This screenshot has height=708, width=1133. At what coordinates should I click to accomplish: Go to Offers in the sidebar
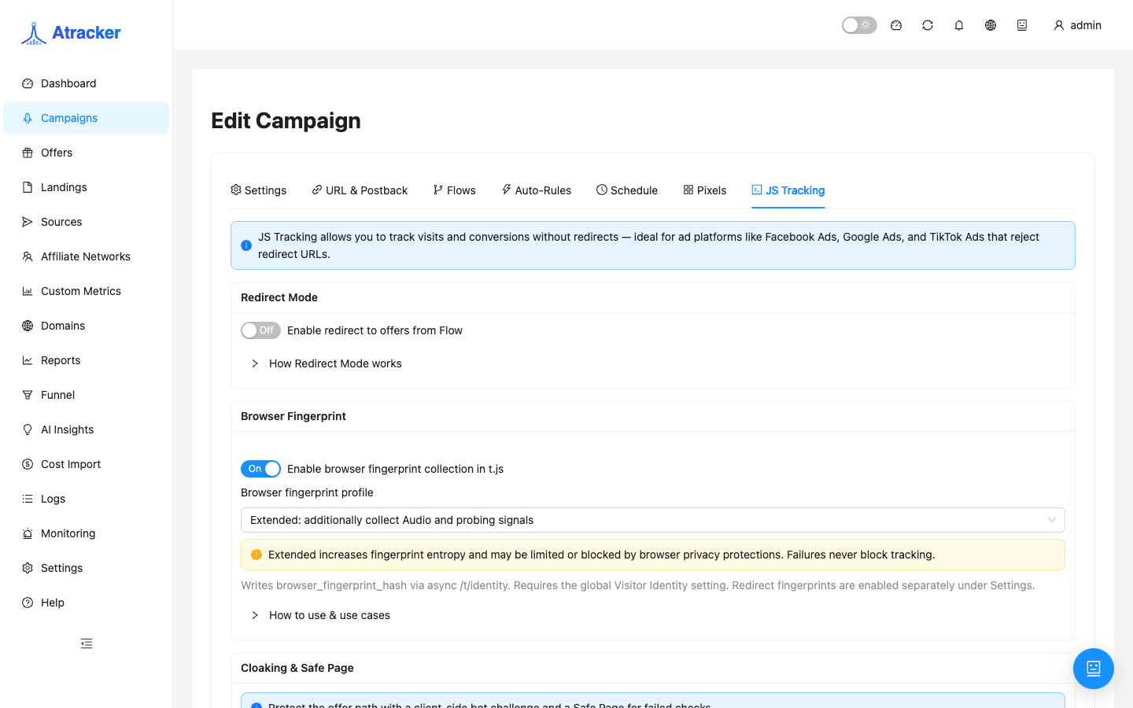point(87,153)
